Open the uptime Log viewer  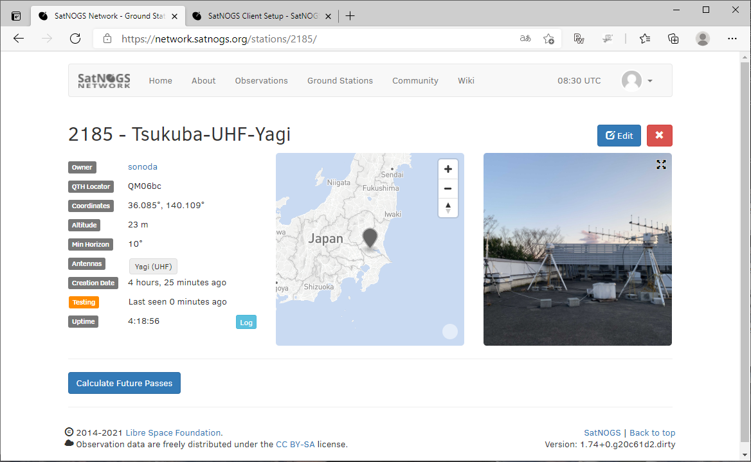(246, 321)
